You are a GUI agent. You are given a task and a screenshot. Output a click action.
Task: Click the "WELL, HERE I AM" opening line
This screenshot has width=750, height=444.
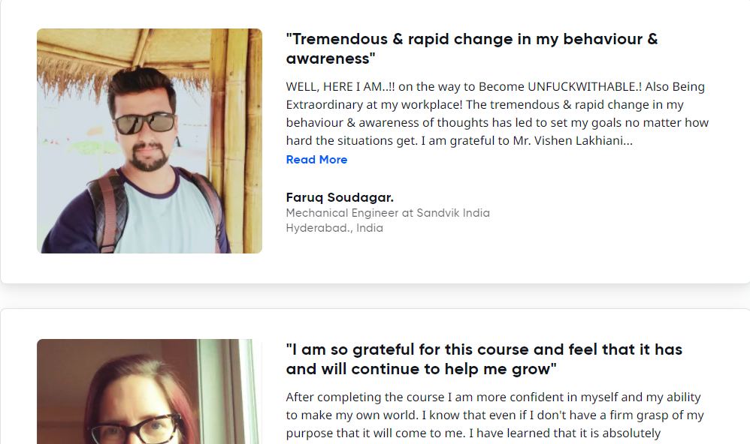341,87
